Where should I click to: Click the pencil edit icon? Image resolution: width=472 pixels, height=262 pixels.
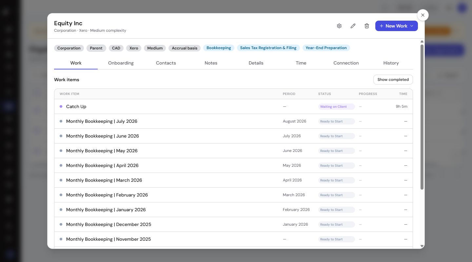click(353, 26)
